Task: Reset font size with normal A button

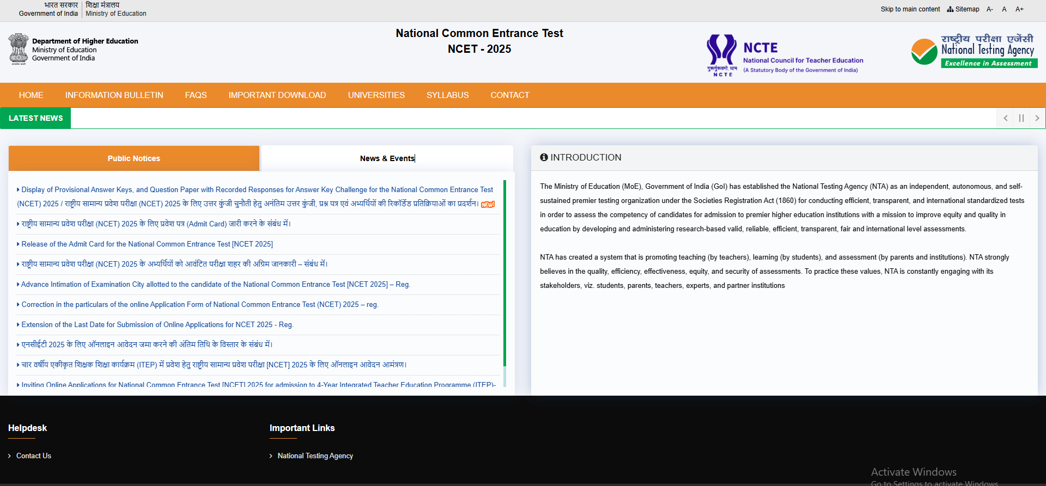Action: pos(1004,9)
